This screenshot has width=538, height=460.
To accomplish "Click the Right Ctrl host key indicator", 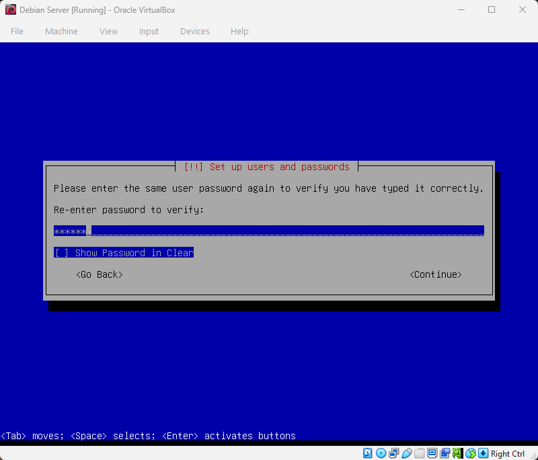I will click(508, 453).
